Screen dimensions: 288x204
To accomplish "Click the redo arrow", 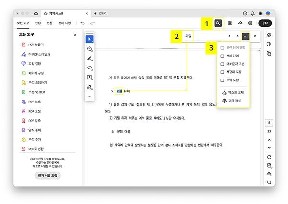I will pyautogui.click(x=92, y=23).
